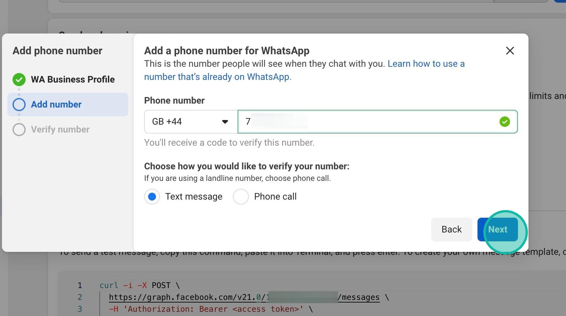The height and width of the screenshot is (316, 566).
Task: Click the phone number input field
Action: (x=377, y=122)
